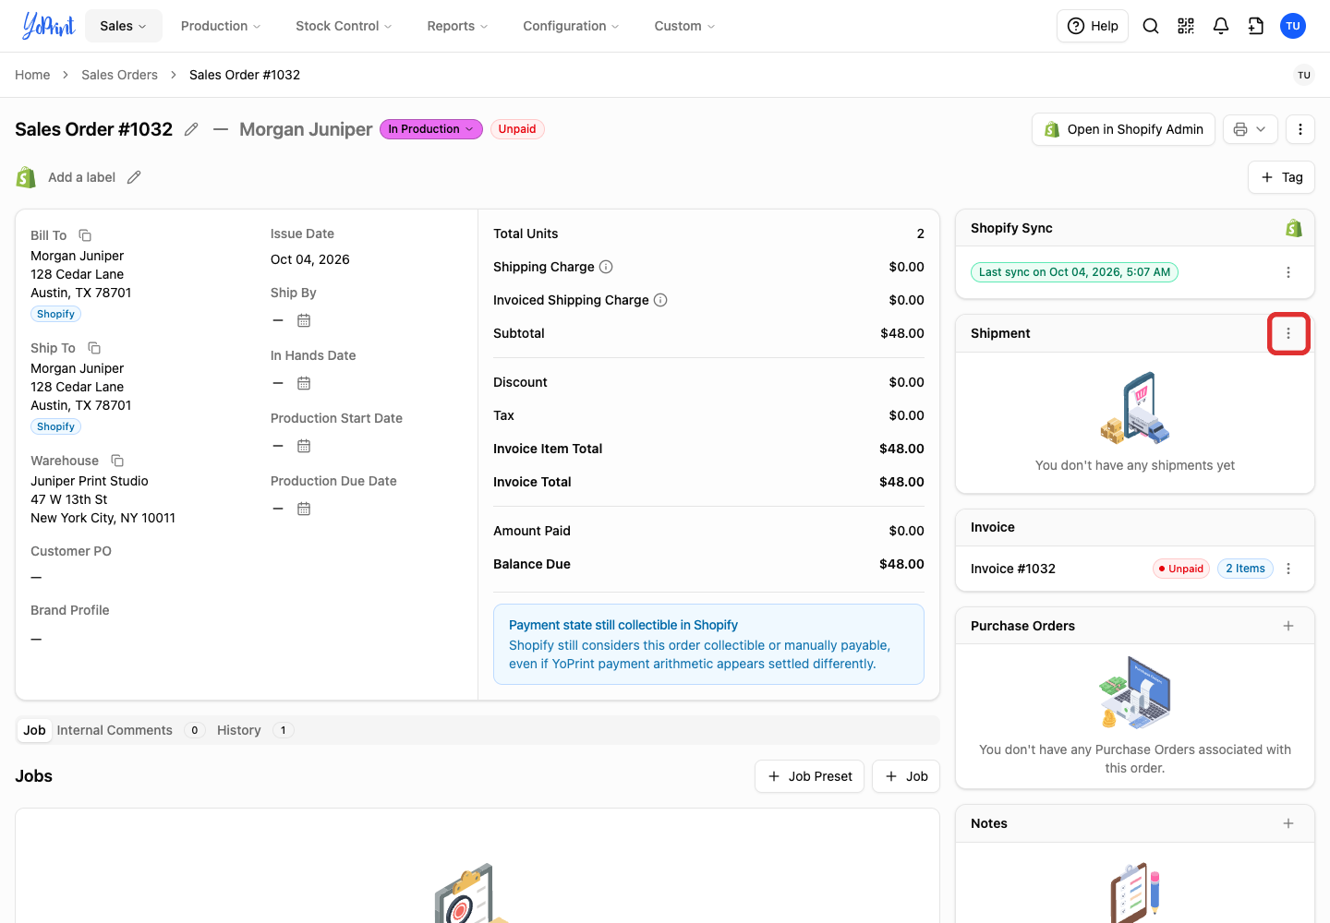Open Shopify Sync more options menu
Image resolution: width=1330 pixels, height=923 pixels.
click(x=1288, y=272)
